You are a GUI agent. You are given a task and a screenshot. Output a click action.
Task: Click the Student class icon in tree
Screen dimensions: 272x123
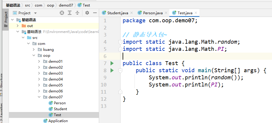tap(51, 109)
